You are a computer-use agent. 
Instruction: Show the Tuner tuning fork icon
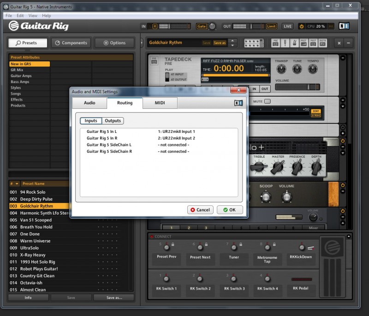(x=285, y=43)
